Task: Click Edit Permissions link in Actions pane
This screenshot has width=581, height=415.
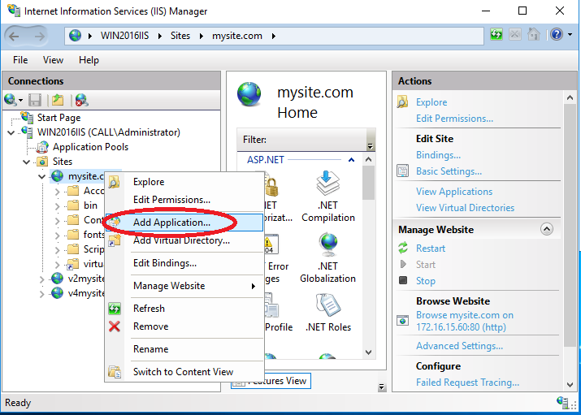Action: (455, 119)
